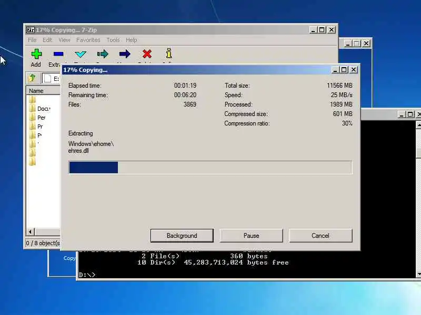Minimize the 7-Zip main window

(313, 30)
